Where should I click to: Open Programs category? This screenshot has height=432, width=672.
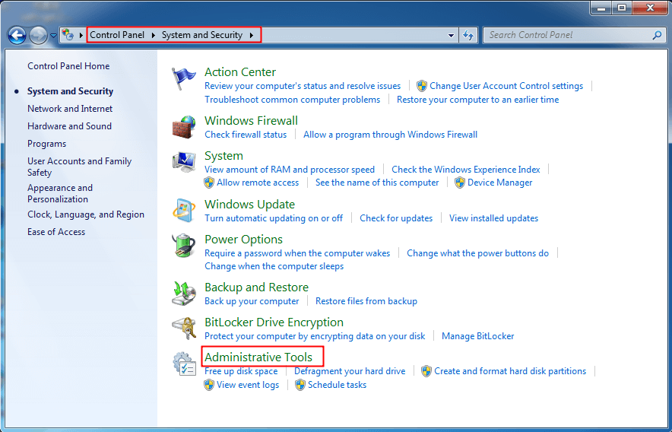pyautogui.click(x=46, y=144)
